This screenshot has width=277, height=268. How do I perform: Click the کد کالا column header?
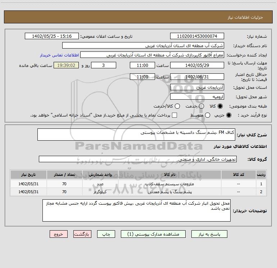(239, 174)
